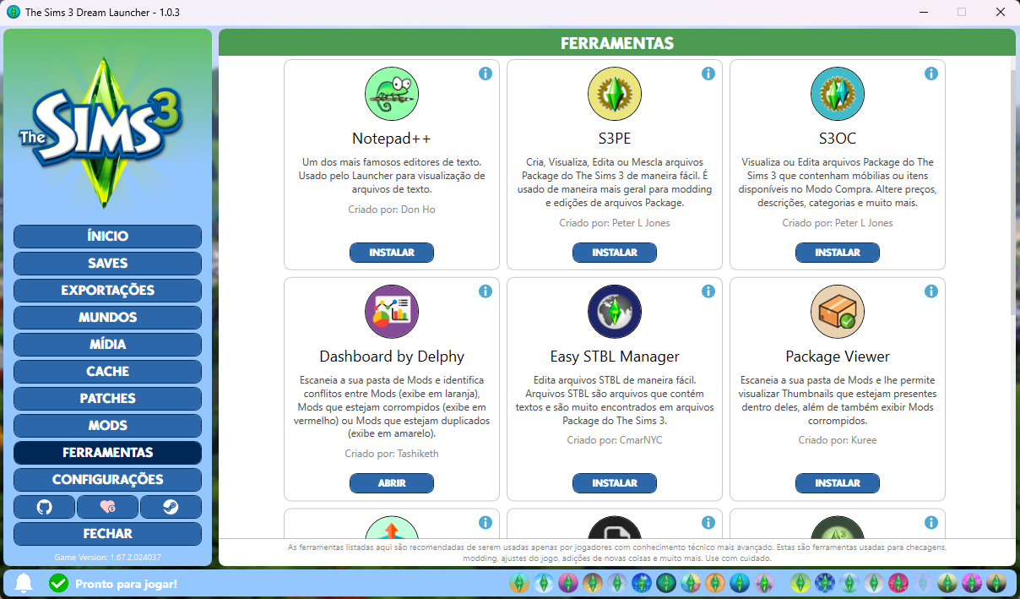The height and width of the screenshot is (599, 1020).
Task: Open the EXPORTAÇÕES section
Action: tap(107, 291)
